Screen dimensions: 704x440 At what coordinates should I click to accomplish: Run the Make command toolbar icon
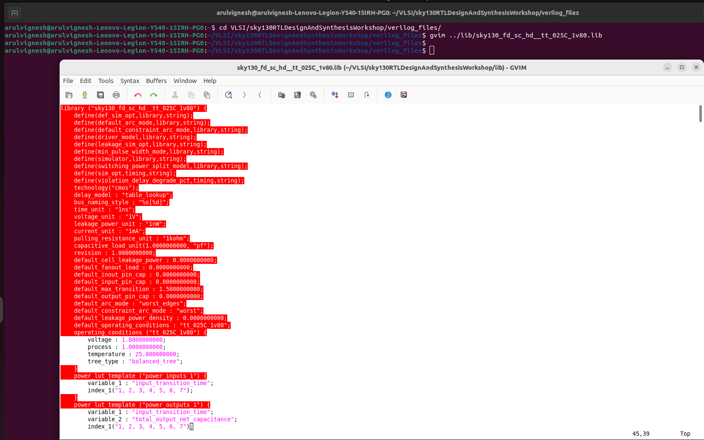[x=335, y=95]
